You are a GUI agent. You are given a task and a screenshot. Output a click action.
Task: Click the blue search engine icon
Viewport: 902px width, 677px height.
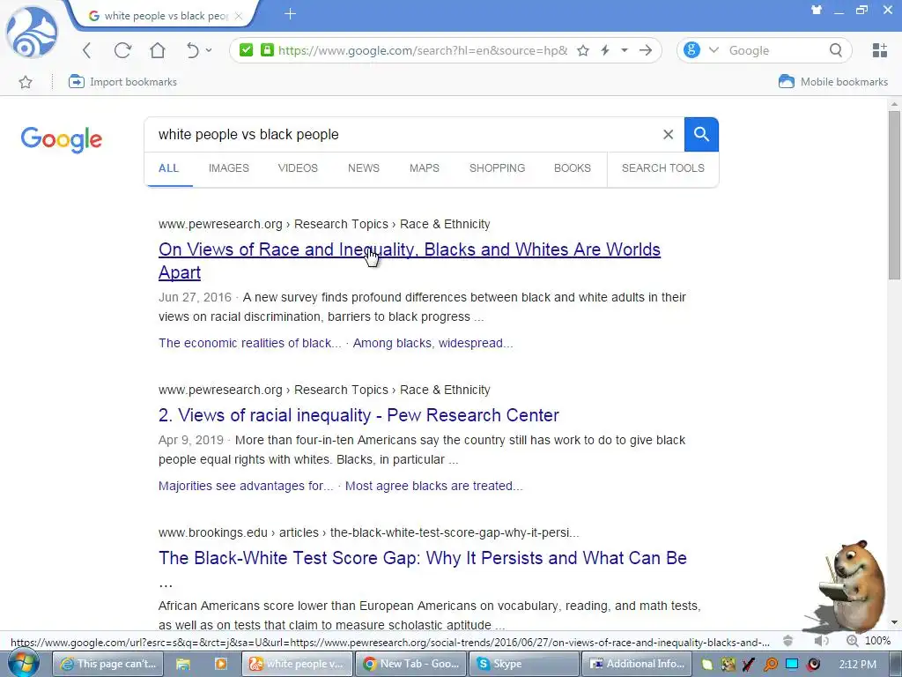[692, 50]
